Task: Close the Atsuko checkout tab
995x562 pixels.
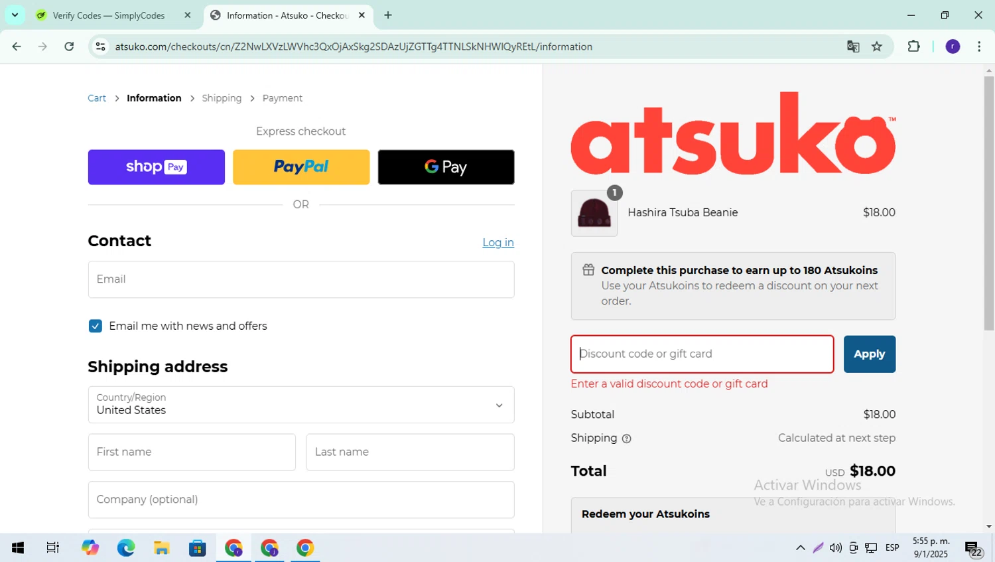Action: coord(362,15)
